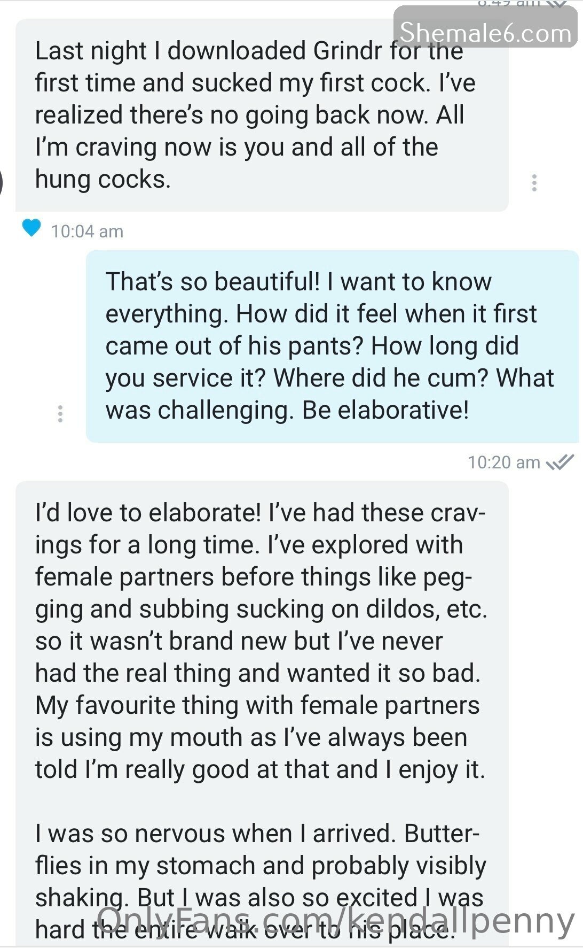Viewport: 583px width, 948px height.
Task: Select the blue "That's so beautiful!" sent bubble
Action: [332, 346]
